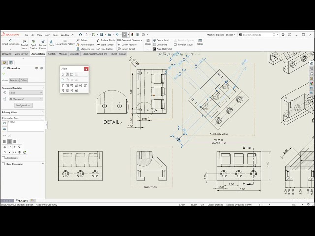Add a Centerline
Image resolution: width=315 pixels, height=236 pixels.
click(x=160, y=45)
